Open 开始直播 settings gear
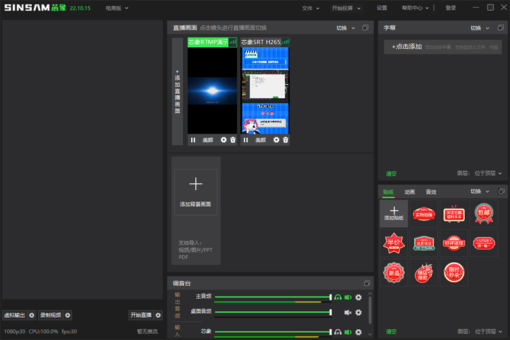The width and height of the screenshot is (510, 340). (159, 315)
